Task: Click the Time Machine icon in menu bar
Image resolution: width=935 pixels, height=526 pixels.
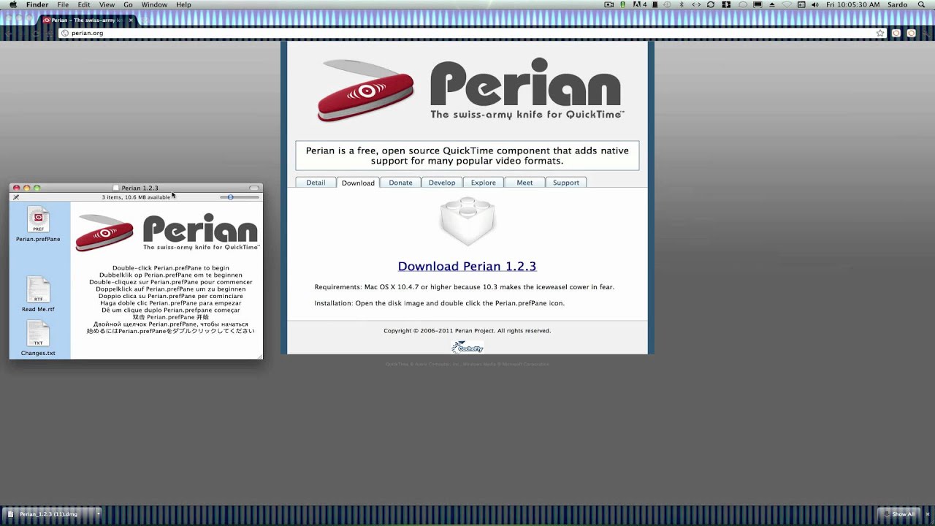Action: coord(668,4)
